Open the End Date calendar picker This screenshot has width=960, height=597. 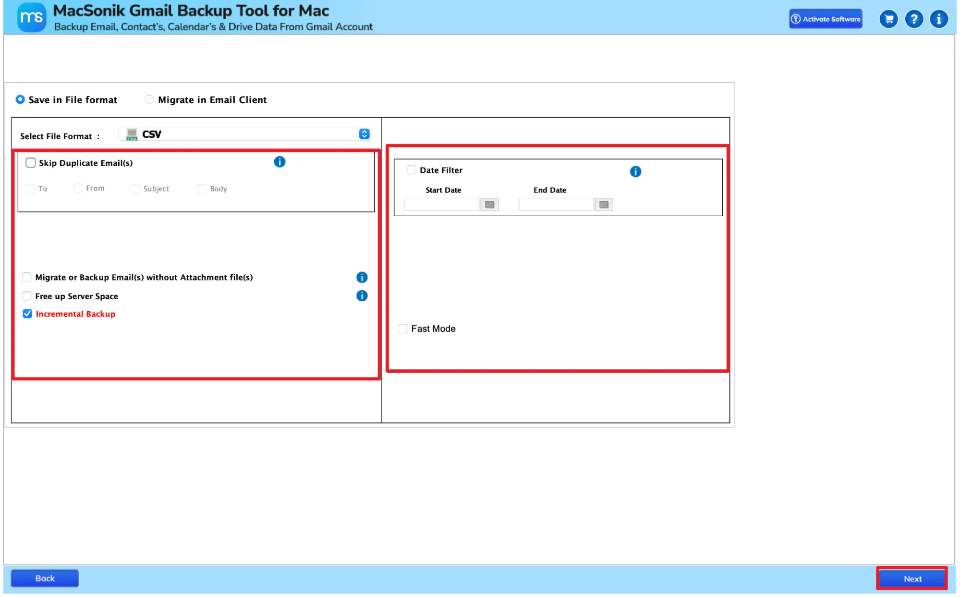[604, 205]
